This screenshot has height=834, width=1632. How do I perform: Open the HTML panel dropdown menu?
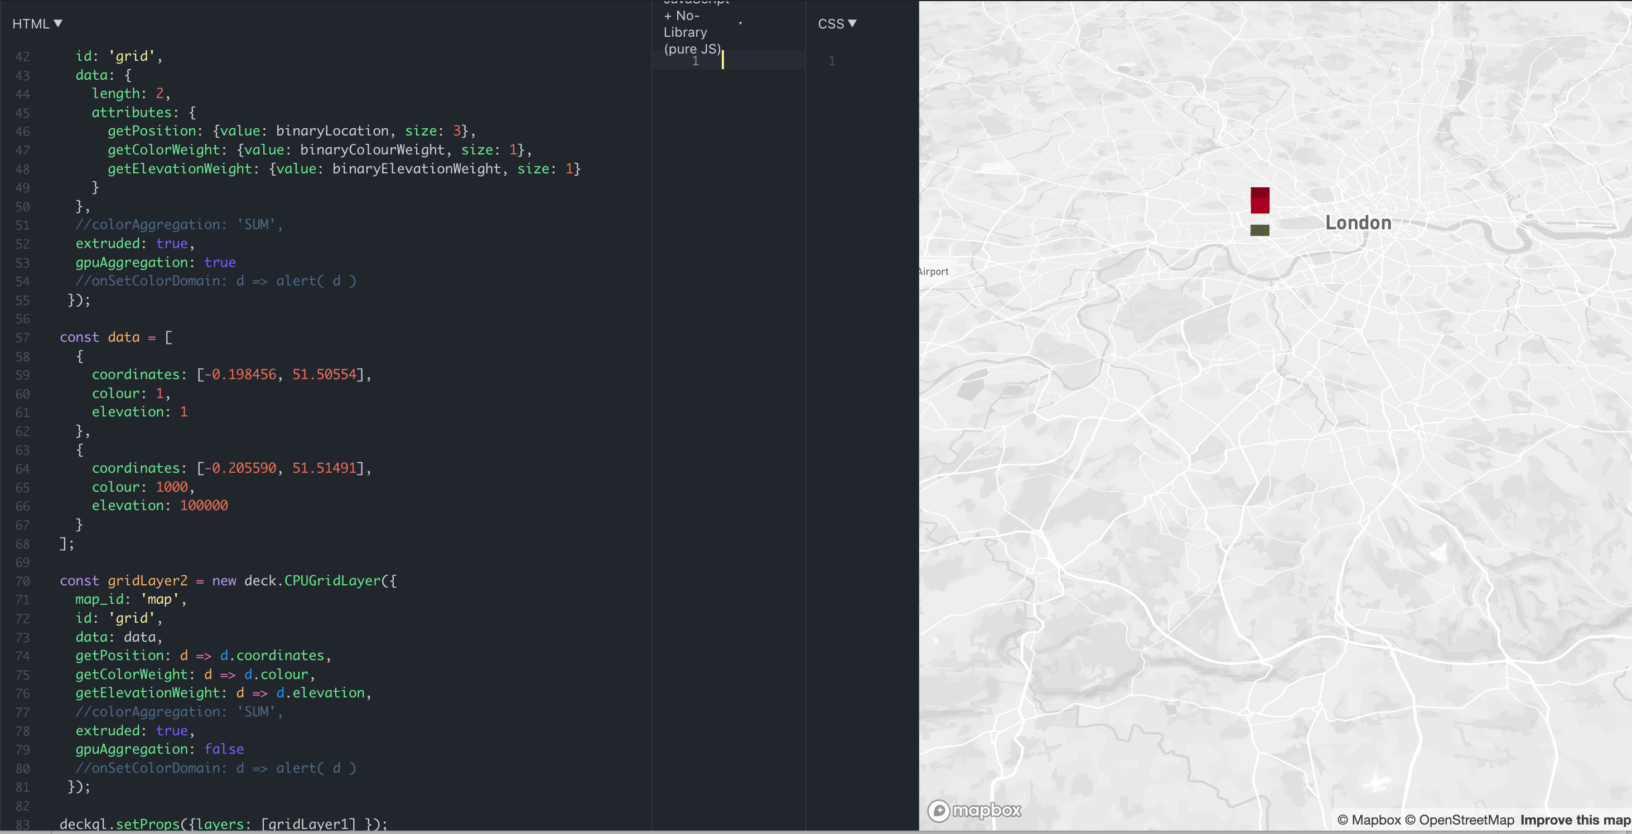[x=57, y=23]
